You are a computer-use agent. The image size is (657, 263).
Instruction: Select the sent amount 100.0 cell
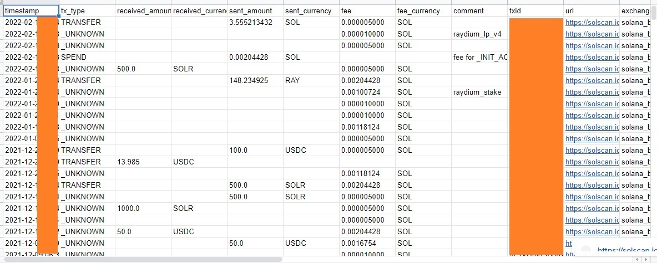[256, 150]
